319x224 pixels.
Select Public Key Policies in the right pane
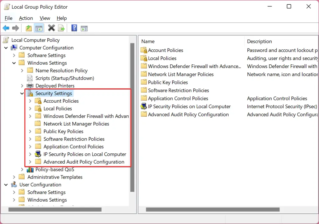[168, 82]
